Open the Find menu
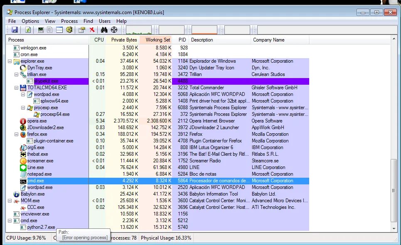Image resolution: width=401 pixels, height=245 pixels. pos(88,21)
